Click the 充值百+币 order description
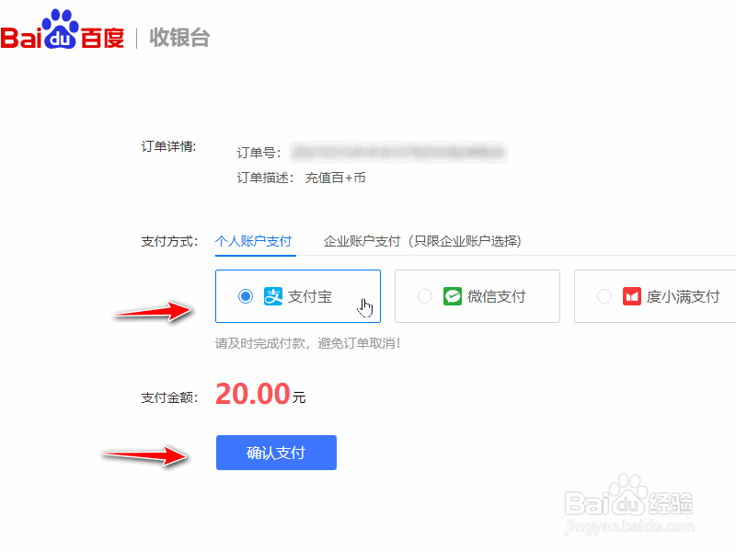Viewport: 736px width, 552px height. [335, 178]
